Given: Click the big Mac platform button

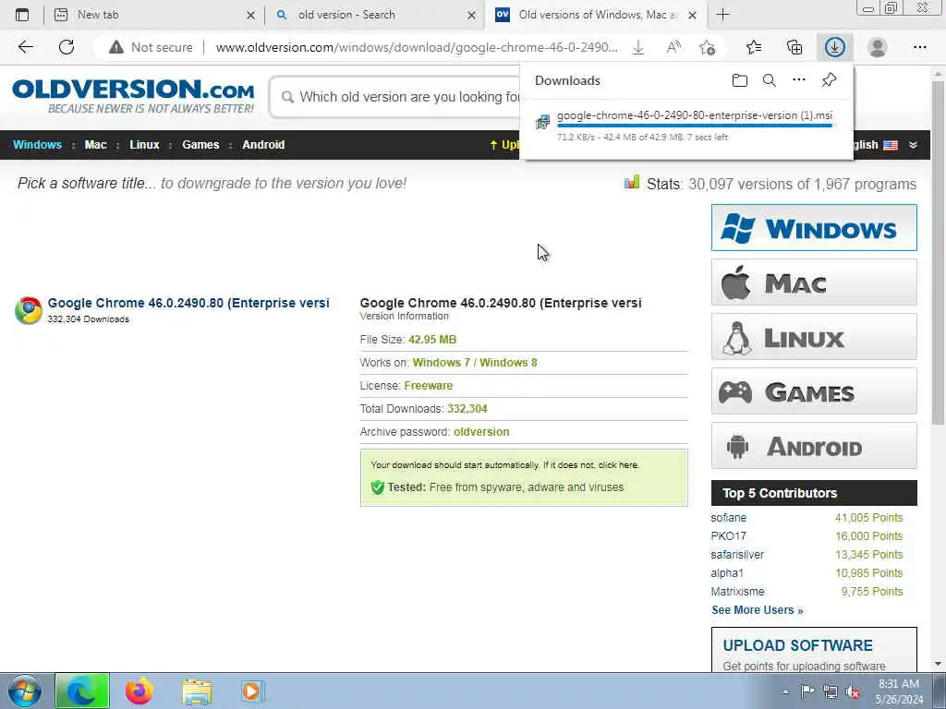Looking at the screenshot, I should tap(814, 282).
